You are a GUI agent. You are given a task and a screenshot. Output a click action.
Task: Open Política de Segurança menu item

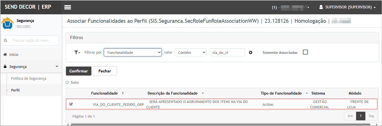pyautogui.click(x=28, y=79)
